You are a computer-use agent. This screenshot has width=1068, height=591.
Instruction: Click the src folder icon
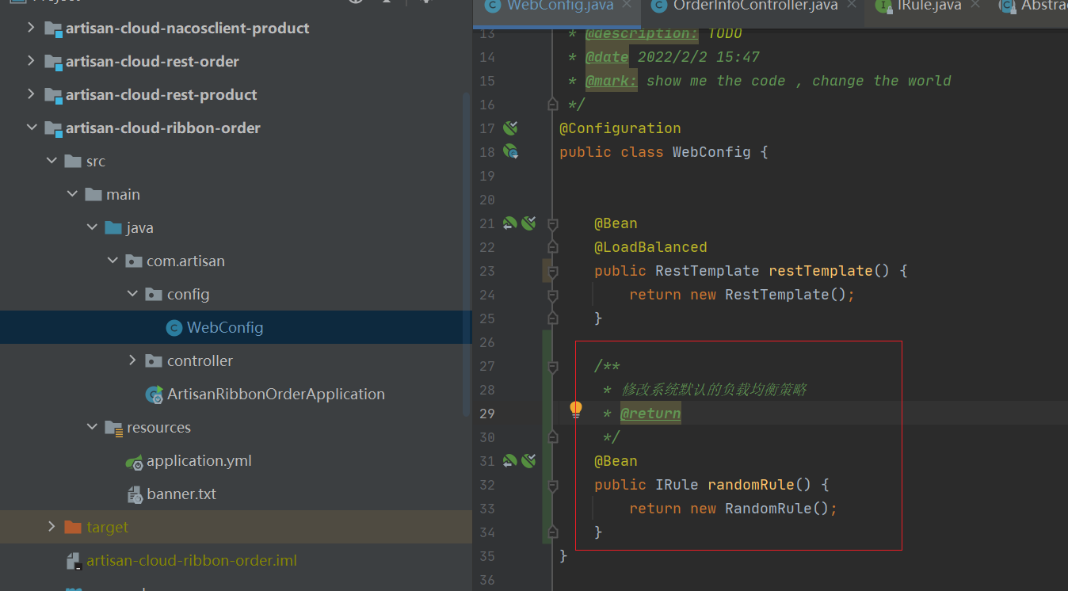click(x=73, y=161)
